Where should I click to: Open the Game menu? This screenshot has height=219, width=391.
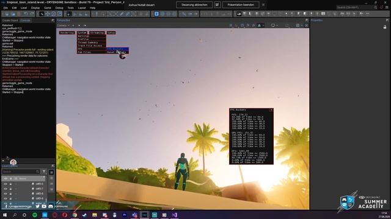48,8
